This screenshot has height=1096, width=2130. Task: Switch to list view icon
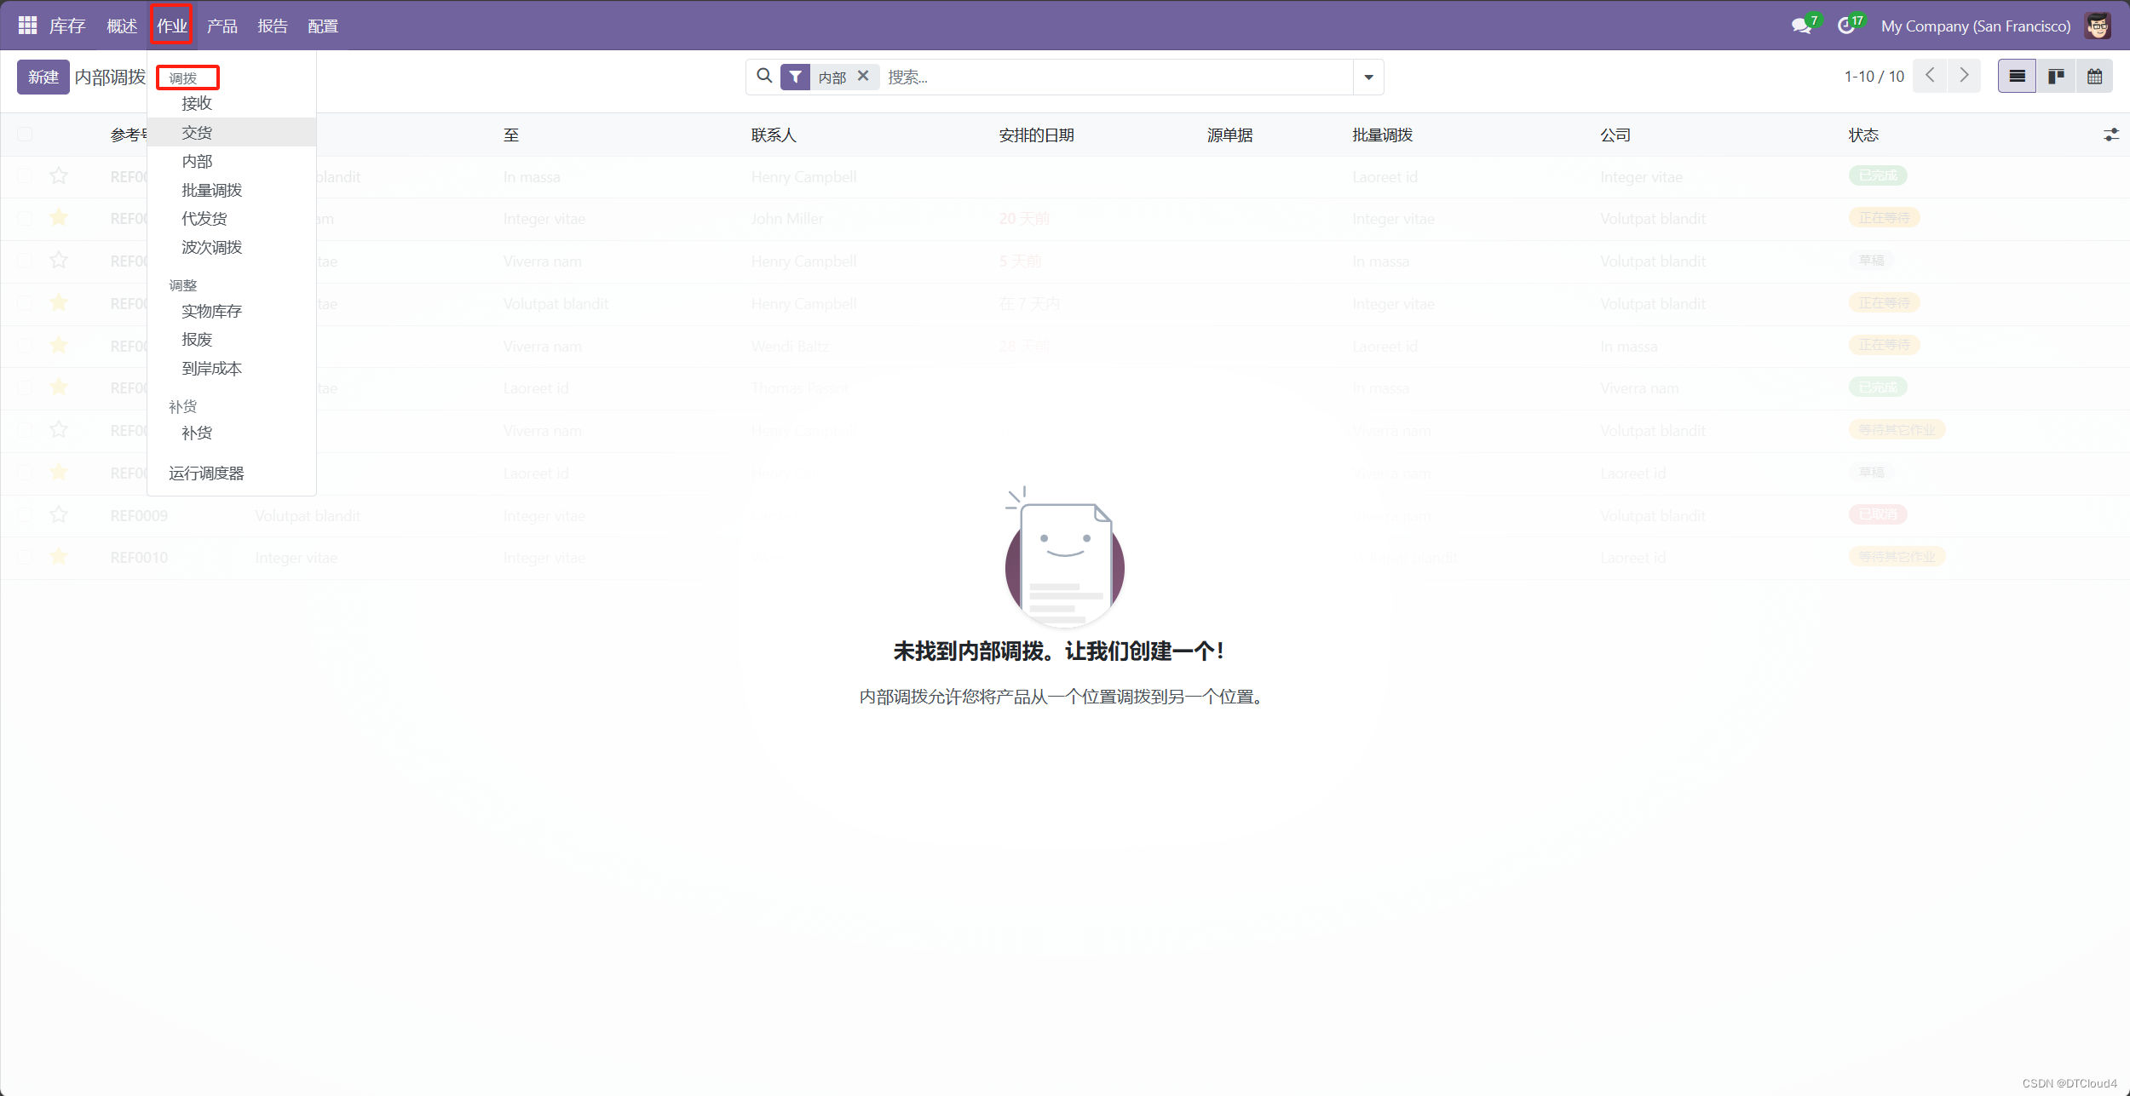pyautogui.click(x=2017, y=77)
